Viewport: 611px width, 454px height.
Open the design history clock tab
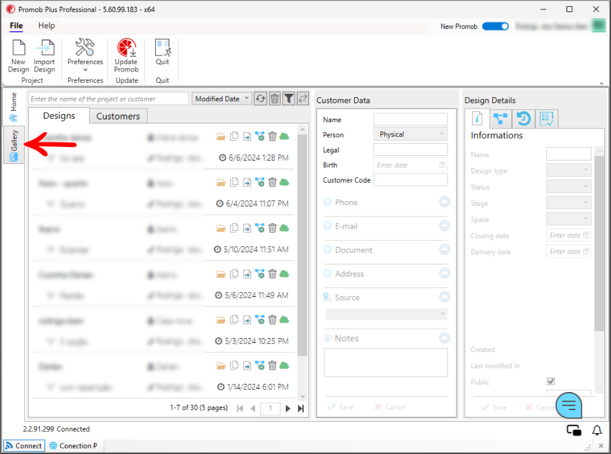[523, 119]
